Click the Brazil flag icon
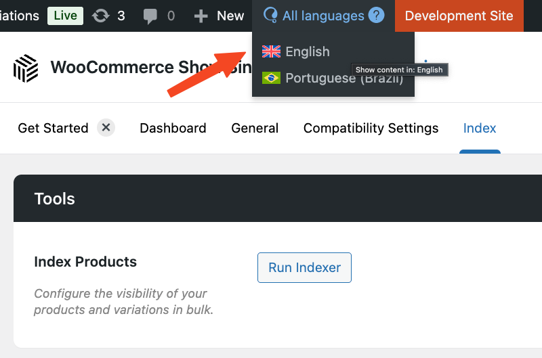The image size is (542, 358). (x=271, y=79)
